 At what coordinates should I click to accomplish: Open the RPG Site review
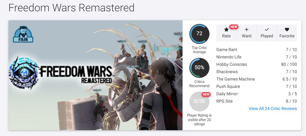pos(224,101)
